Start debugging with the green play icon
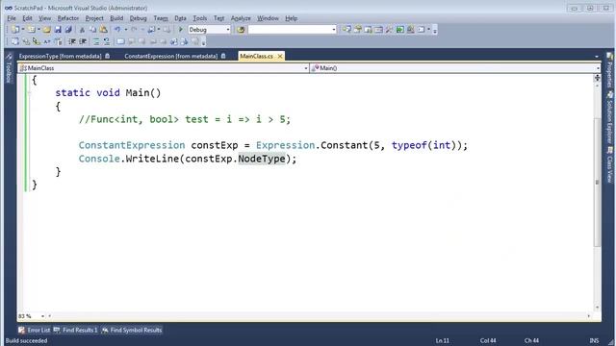616x346 pixels. click(181, 30)
